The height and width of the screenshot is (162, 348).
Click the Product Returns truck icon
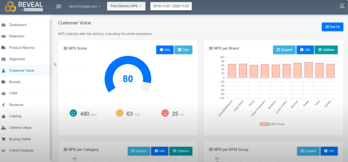[3, 48]
